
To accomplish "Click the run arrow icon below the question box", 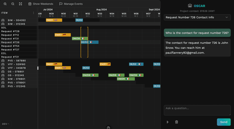I will pyautogui.click(x=168, y=122).
